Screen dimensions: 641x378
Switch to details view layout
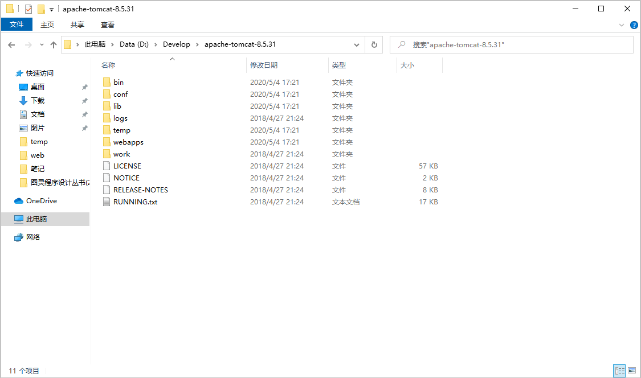pyautogui.click(x=620, y=371)
